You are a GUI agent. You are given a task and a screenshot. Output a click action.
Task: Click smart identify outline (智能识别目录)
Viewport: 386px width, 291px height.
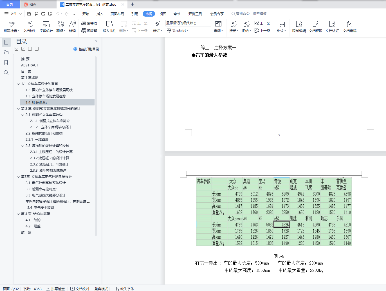coord(86,49)
